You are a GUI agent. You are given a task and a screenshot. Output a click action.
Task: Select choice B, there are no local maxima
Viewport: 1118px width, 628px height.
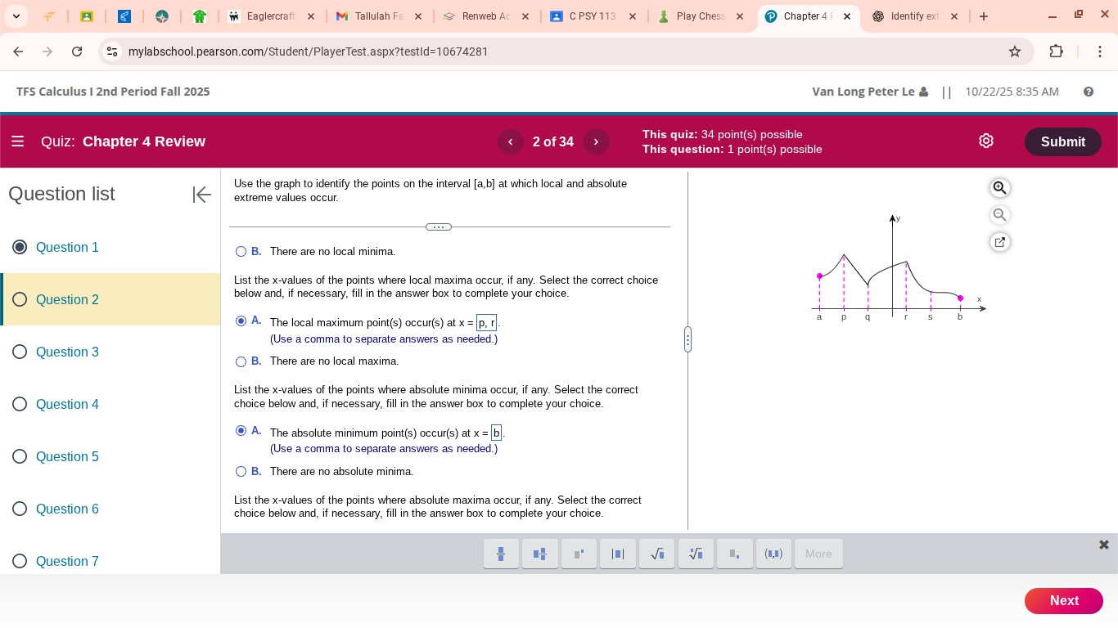[241, 361]
